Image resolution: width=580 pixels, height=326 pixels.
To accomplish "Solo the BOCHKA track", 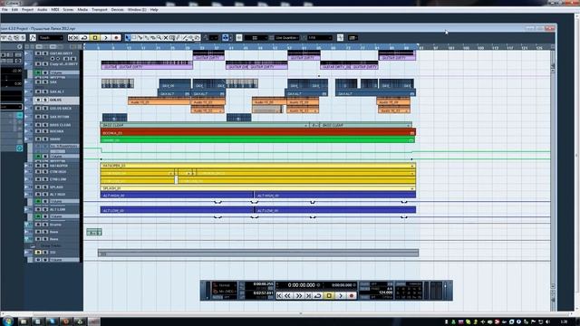I will click(44, 131).
